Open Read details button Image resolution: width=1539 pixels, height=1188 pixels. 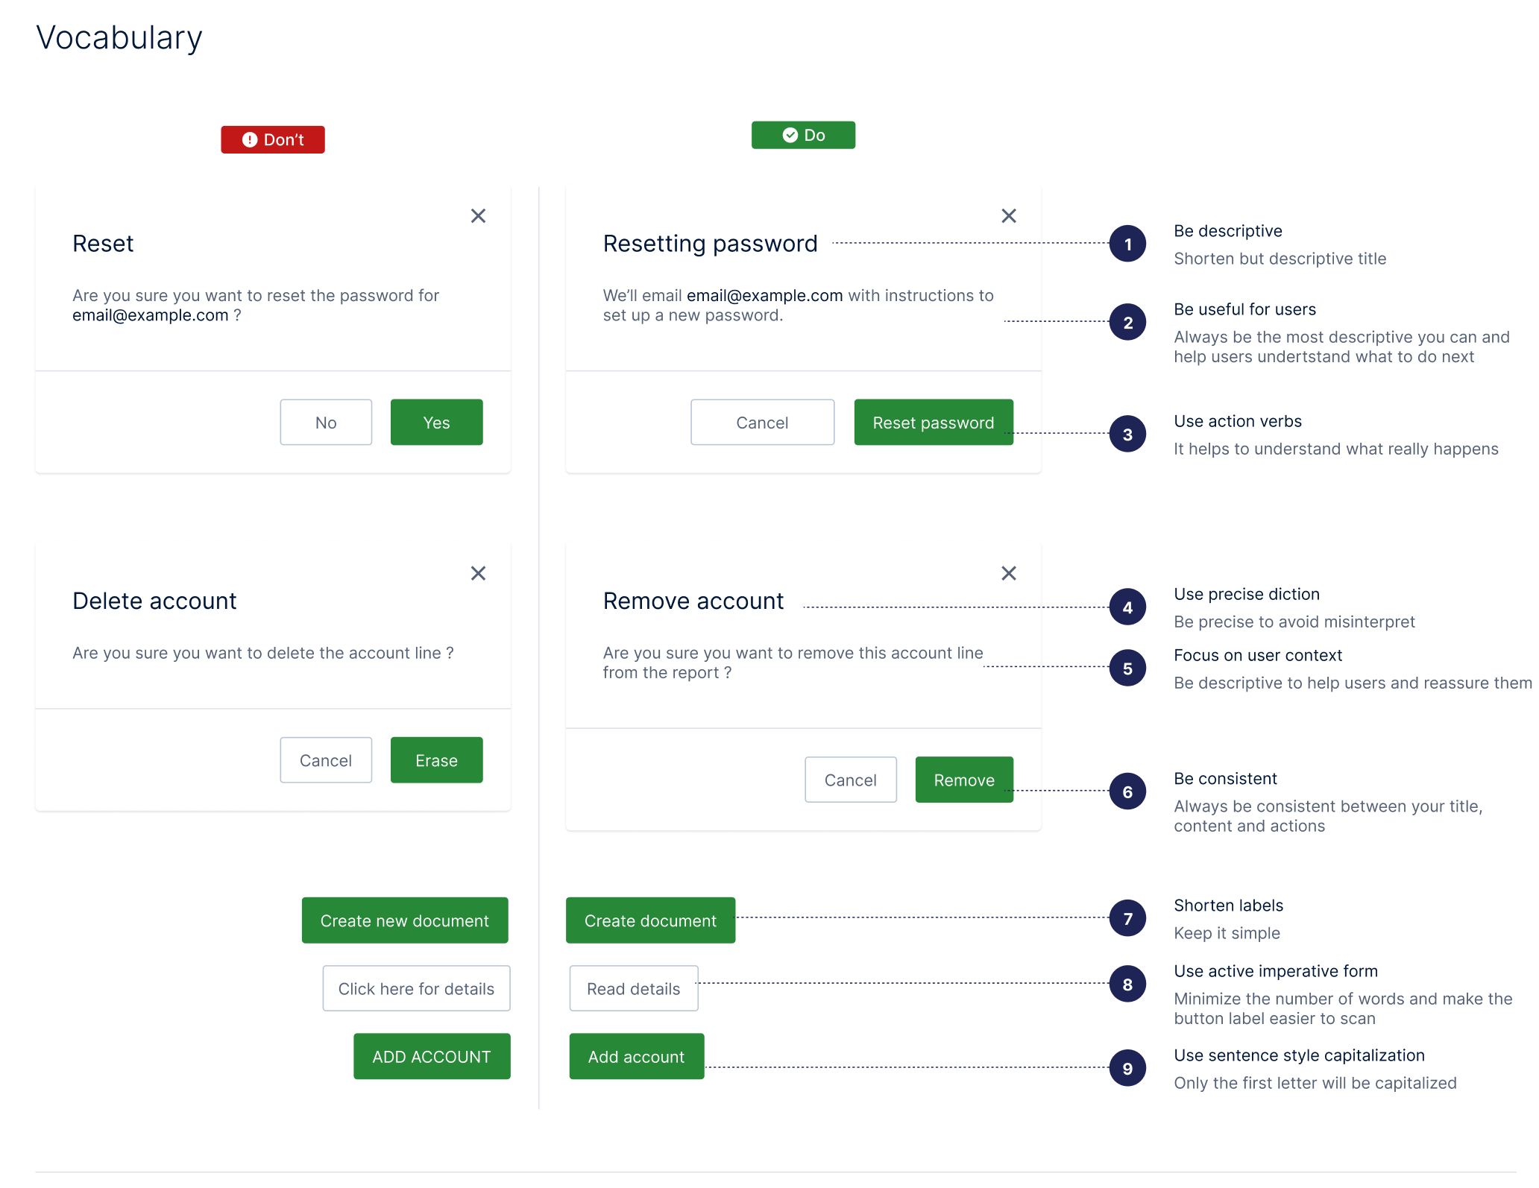(x=634, y=988)
